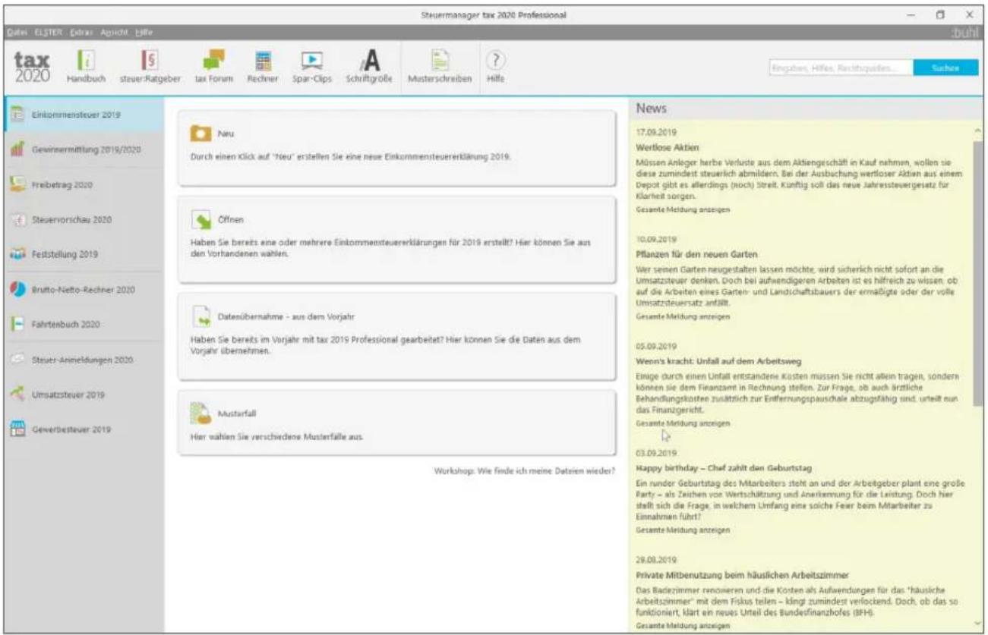The image size is (988, 635).
Task: Focus the search input field
Action: point(841,68)
